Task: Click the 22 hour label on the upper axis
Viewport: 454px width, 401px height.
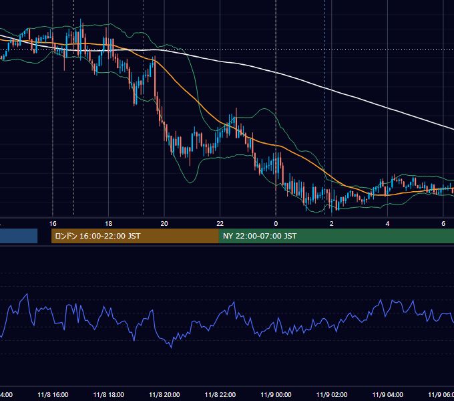Action: click(220, 224)
